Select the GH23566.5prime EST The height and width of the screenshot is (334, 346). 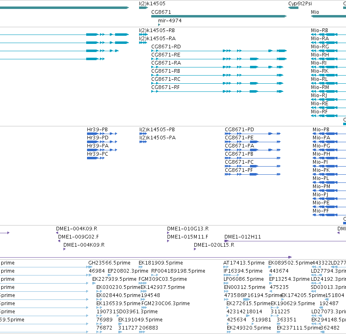pos(109,263)
